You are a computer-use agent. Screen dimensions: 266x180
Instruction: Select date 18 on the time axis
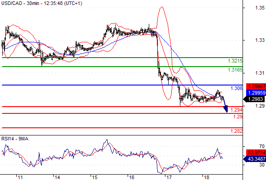(206, 177)
